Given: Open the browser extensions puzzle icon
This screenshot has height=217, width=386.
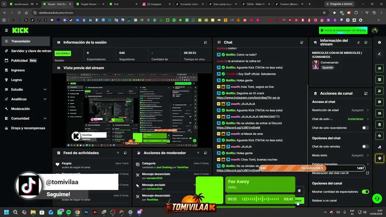Looking at the screenshot, I should (x=356, y=13).
